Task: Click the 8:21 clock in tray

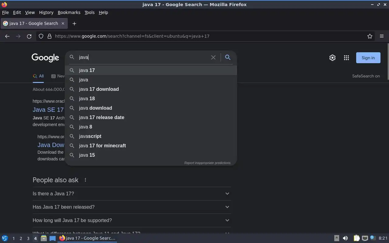Action: click(383, 238)
